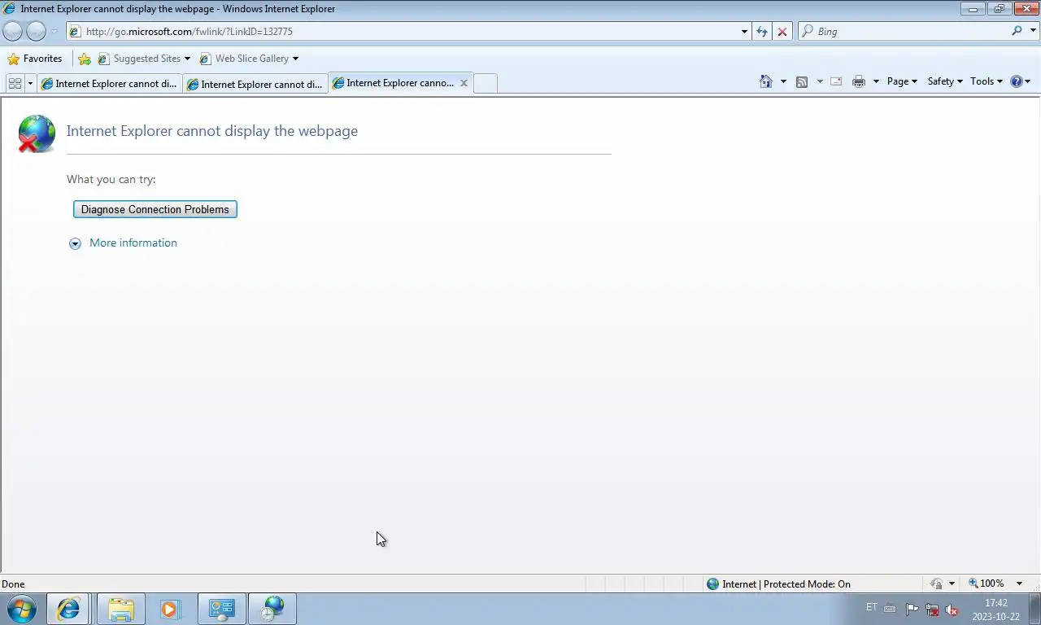Print the page with the printer icon
1041x625 pixels.
click(859, 81)
